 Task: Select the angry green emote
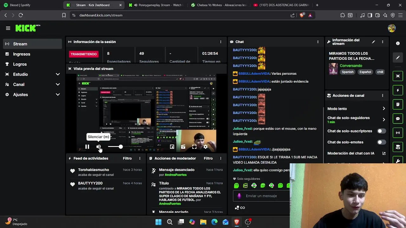(x=245, y=186)
